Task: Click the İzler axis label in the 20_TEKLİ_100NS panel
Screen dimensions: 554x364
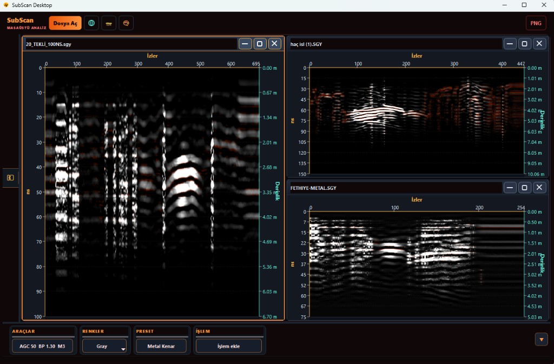Action: (x=152, y=56)
